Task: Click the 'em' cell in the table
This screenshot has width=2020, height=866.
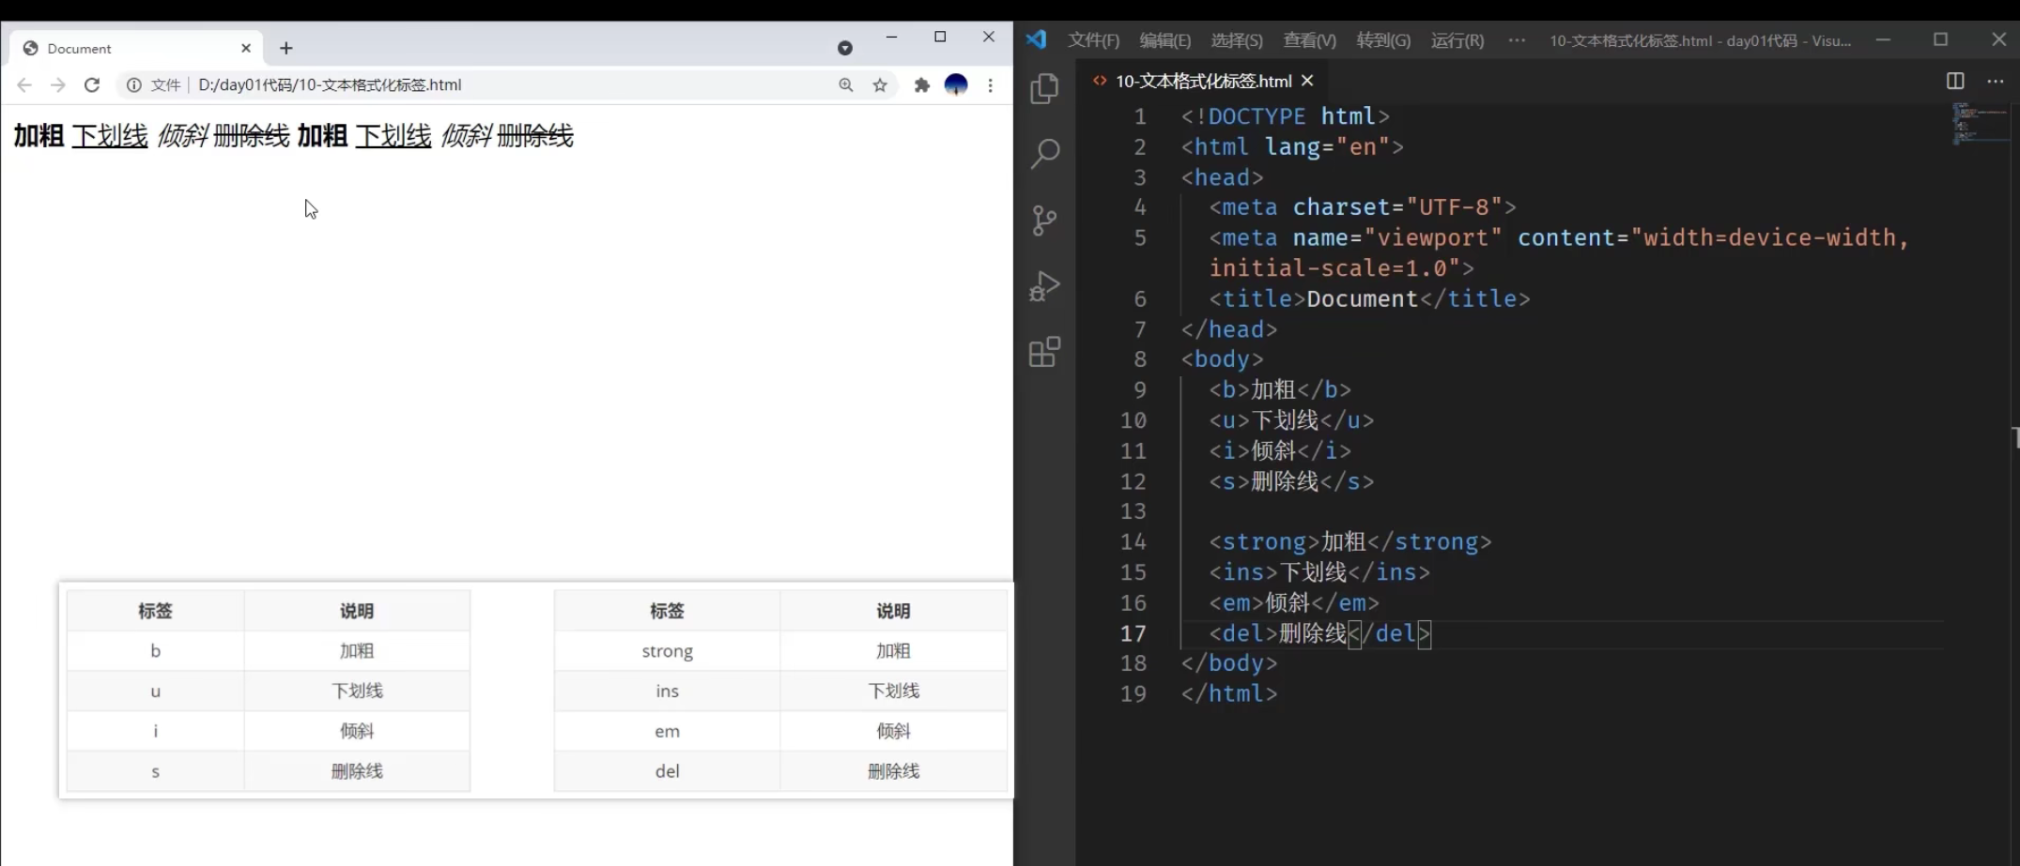Action: (x=668, y=731)
